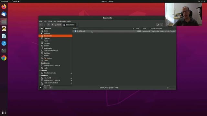This screenshot has width=207, height=116.
Task: Open the File menu
Action: pyautogui.click(x=40, y=21)
